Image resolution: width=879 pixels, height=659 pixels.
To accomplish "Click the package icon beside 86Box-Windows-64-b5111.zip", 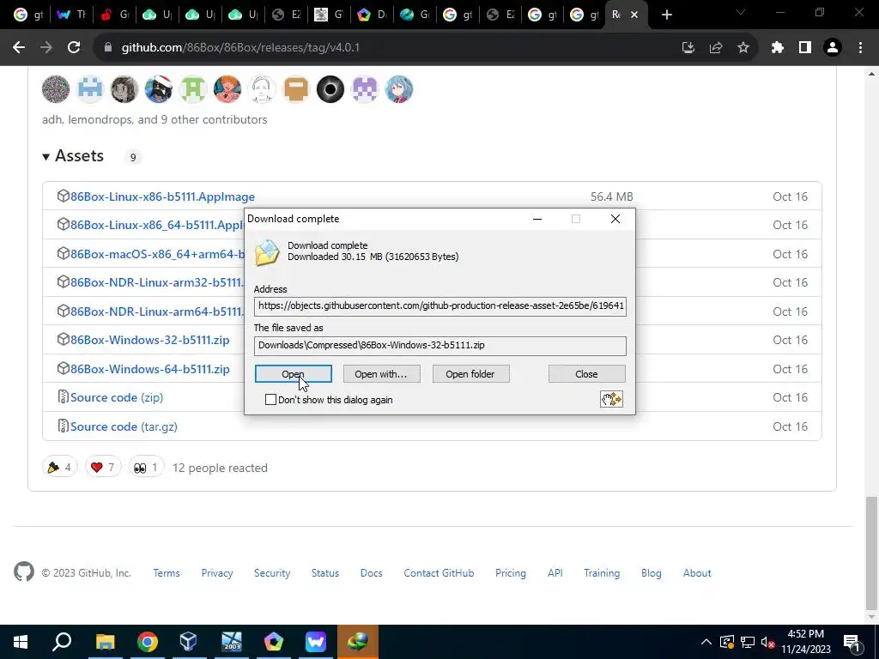I will click(x=63, y=368).
